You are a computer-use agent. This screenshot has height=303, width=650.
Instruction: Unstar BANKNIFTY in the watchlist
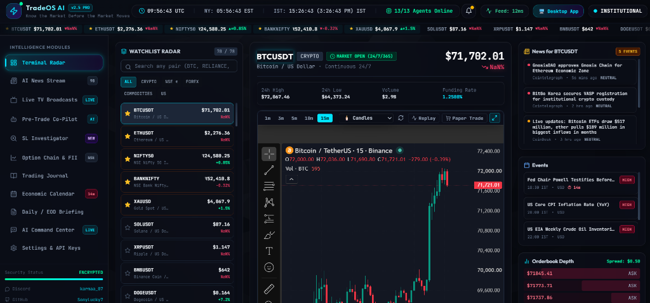tap(128, 182)
